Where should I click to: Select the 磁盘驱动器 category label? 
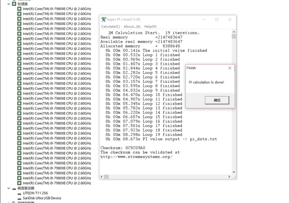[x=26, y=188]
